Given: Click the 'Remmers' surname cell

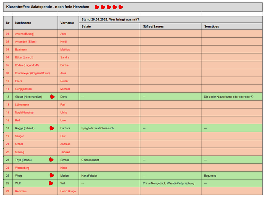Looking at the screenshot, I should 35,191.
